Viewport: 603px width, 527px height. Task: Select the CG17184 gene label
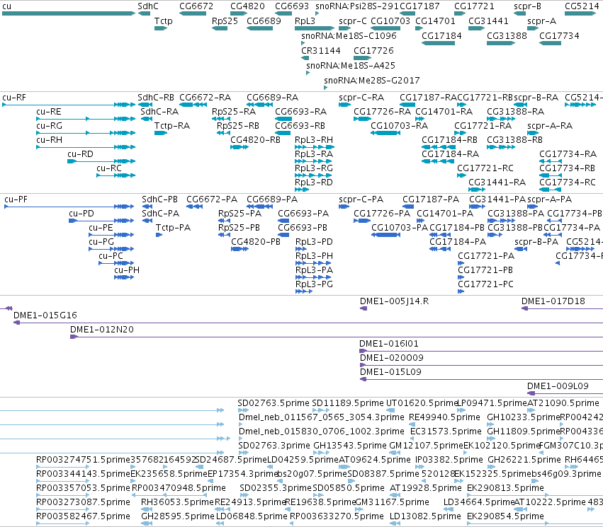441,35
